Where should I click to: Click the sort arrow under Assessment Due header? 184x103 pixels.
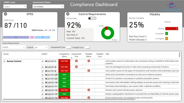[x=72, y=58]
